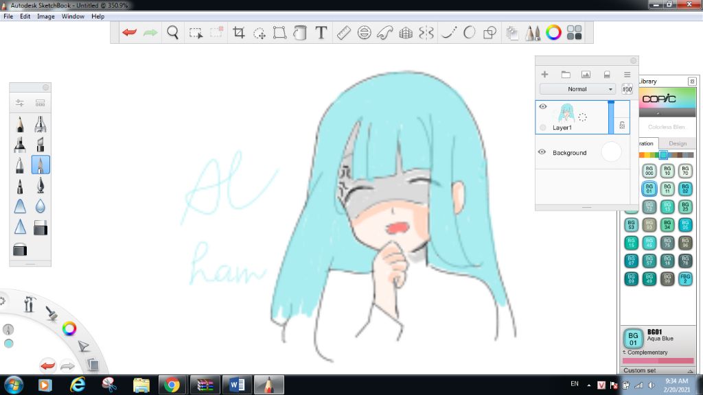This screenshot has width=703, height=395.
Task: Select the Layer1 thumbnail
Action: (x=566, y=113)
